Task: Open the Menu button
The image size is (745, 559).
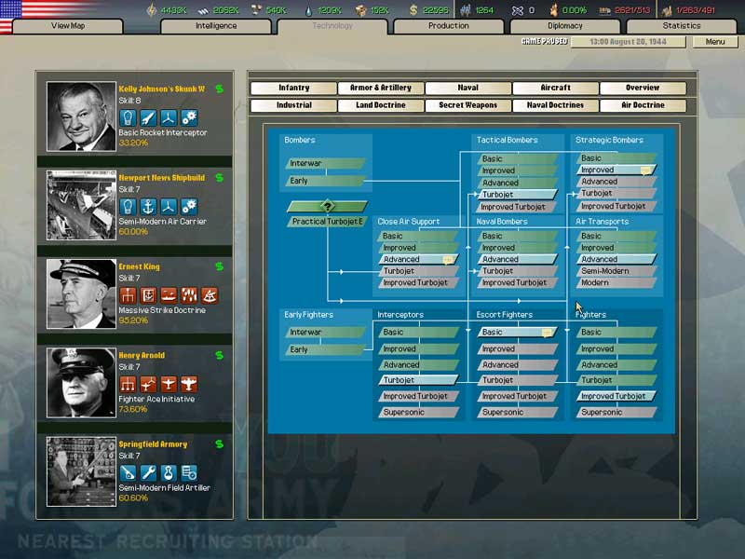Action: click(x=715, y=42)
